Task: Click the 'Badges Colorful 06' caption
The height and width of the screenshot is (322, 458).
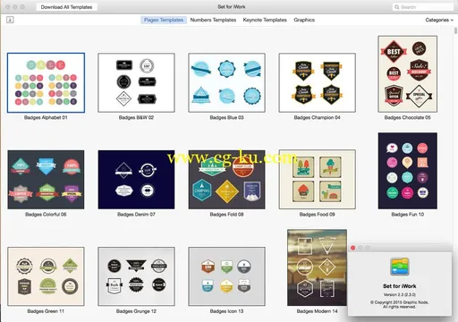Action: click(x=46, y=215)
